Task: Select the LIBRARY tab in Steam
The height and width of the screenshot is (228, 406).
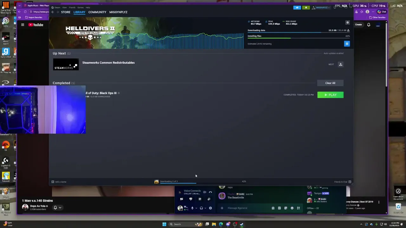Action: [x=79, y=12]
